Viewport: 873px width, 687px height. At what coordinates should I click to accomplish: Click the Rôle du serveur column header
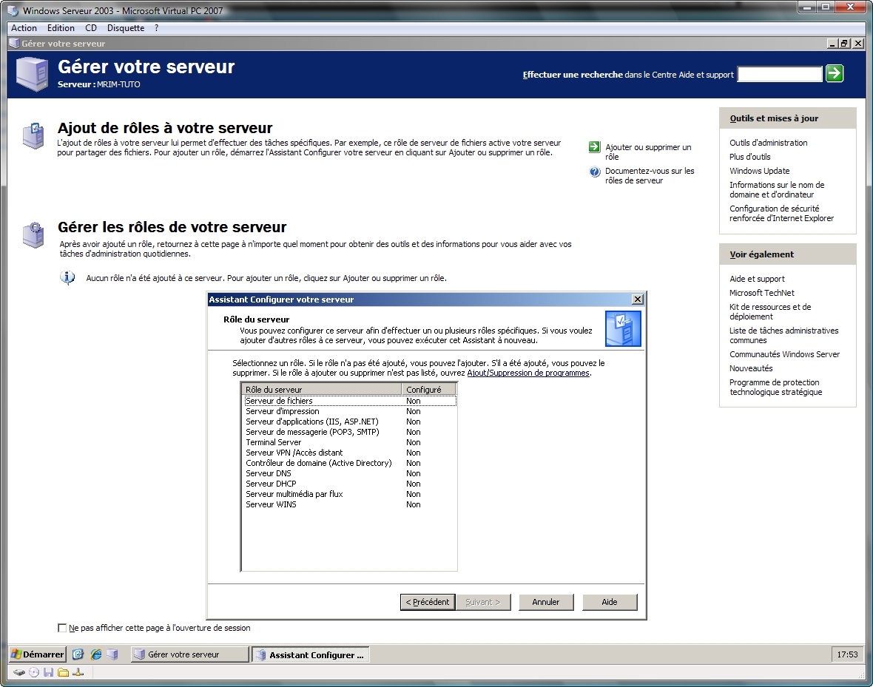(322, 389)
